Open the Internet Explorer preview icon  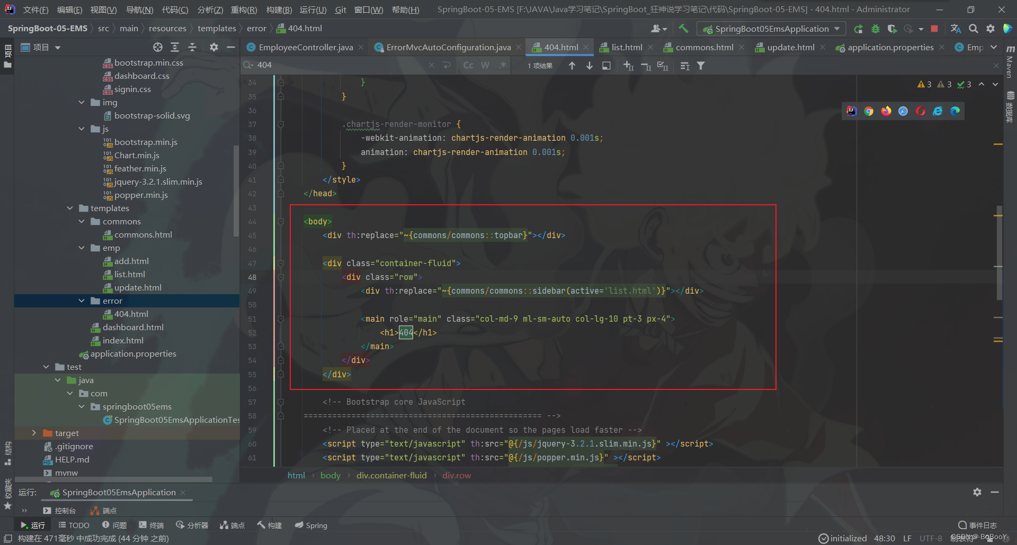938,111
